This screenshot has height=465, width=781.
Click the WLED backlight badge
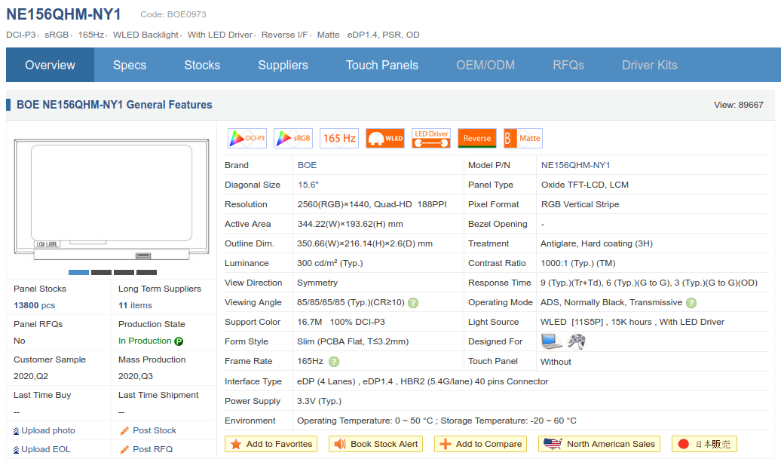coord(385,139)
